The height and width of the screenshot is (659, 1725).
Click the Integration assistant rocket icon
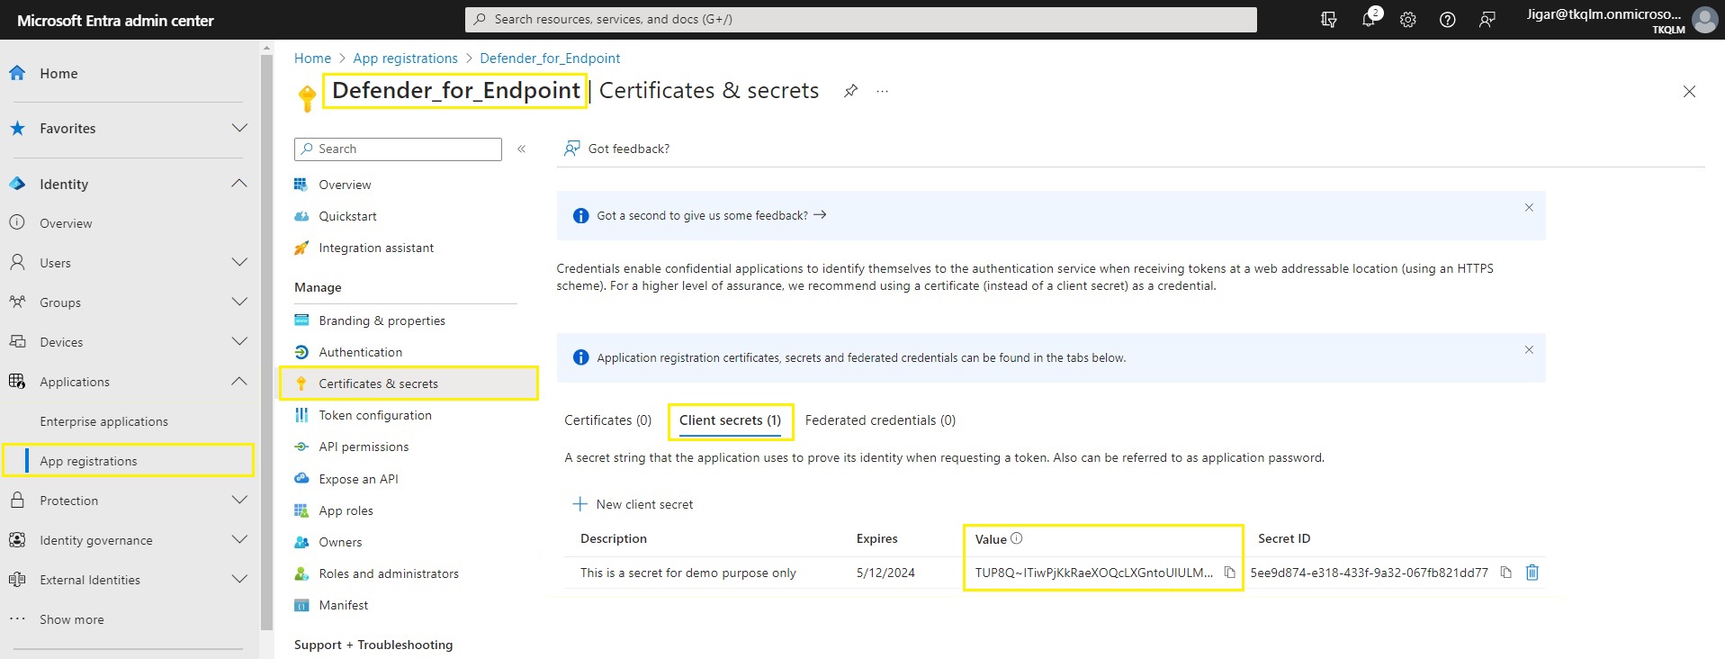click(301, 248)
